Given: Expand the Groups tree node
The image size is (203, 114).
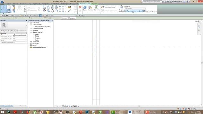Looking at the screenshot, I should (29, 46).
